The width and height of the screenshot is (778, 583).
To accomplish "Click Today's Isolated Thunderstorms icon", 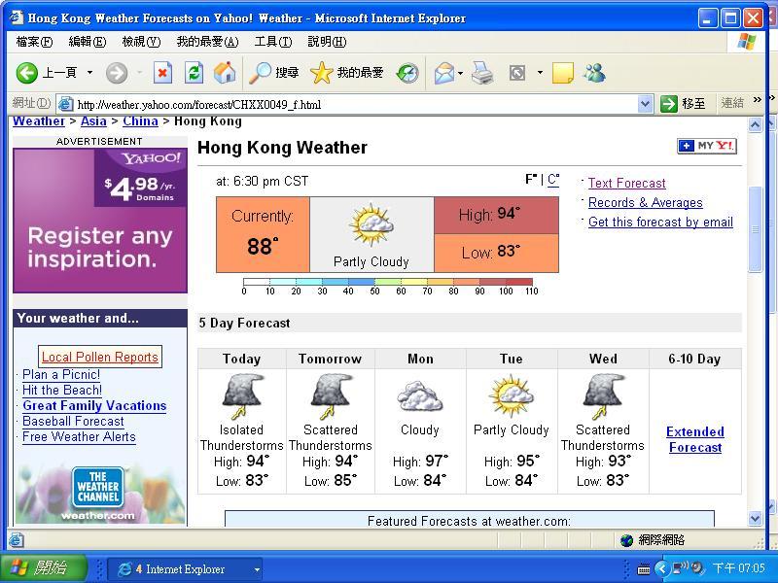I will 242,396.
